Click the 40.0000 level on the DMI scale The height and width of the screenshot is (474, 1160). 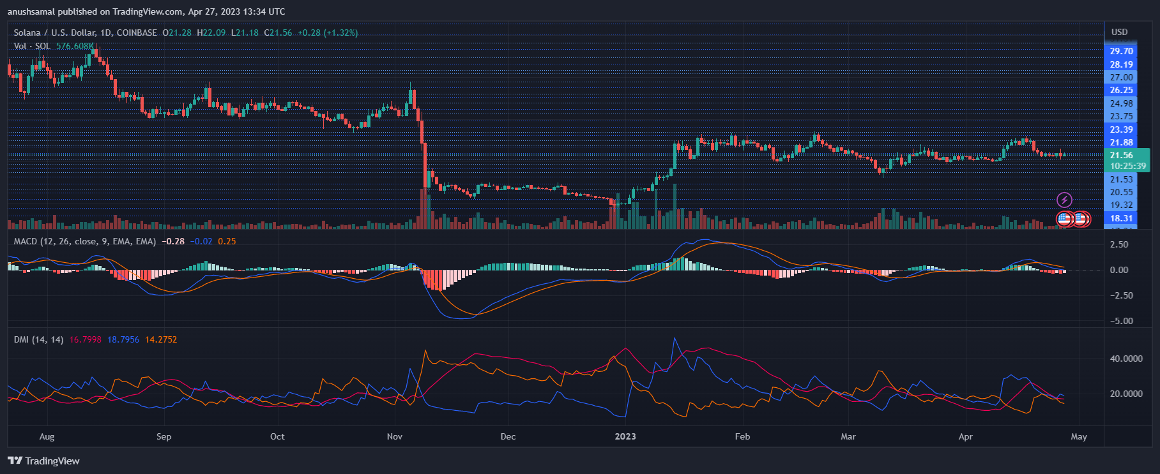(x=1126, y=359)
